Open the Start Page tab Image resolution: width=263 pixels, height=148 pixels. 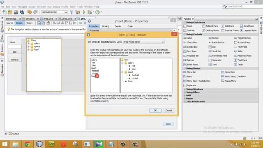tap(11, 19)
